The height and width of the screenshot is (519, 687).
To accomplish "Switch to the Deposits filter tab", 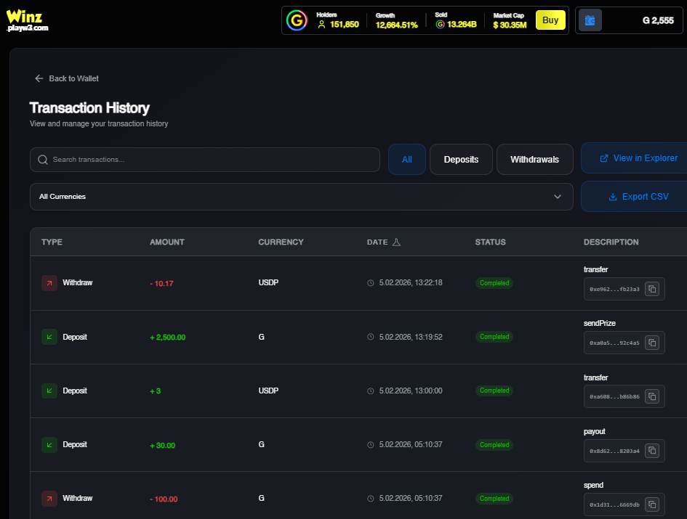I will [461, 159].
